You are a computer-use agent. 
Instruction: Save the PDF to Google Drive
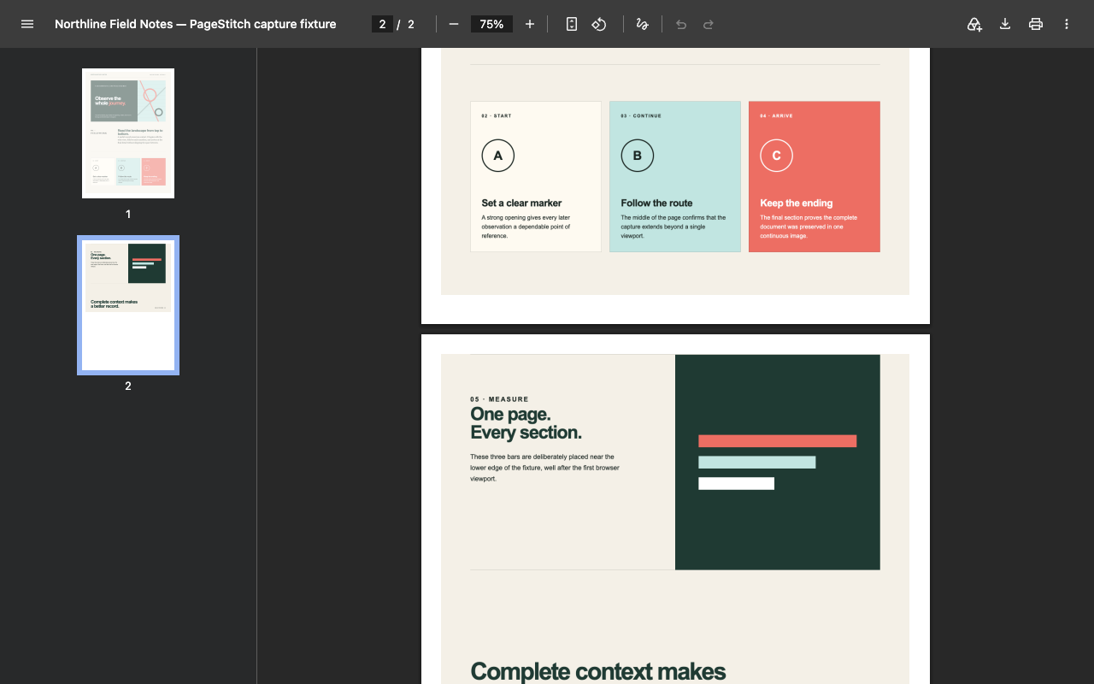coord(974,24)
